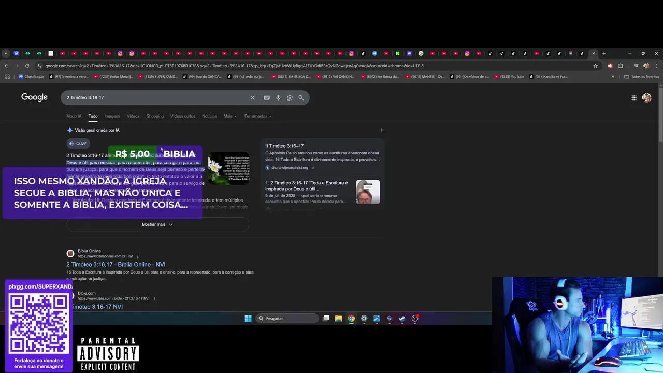The image size is (663, 373).
Task: Click the Google logo
Action: click(x=34, y=97)
